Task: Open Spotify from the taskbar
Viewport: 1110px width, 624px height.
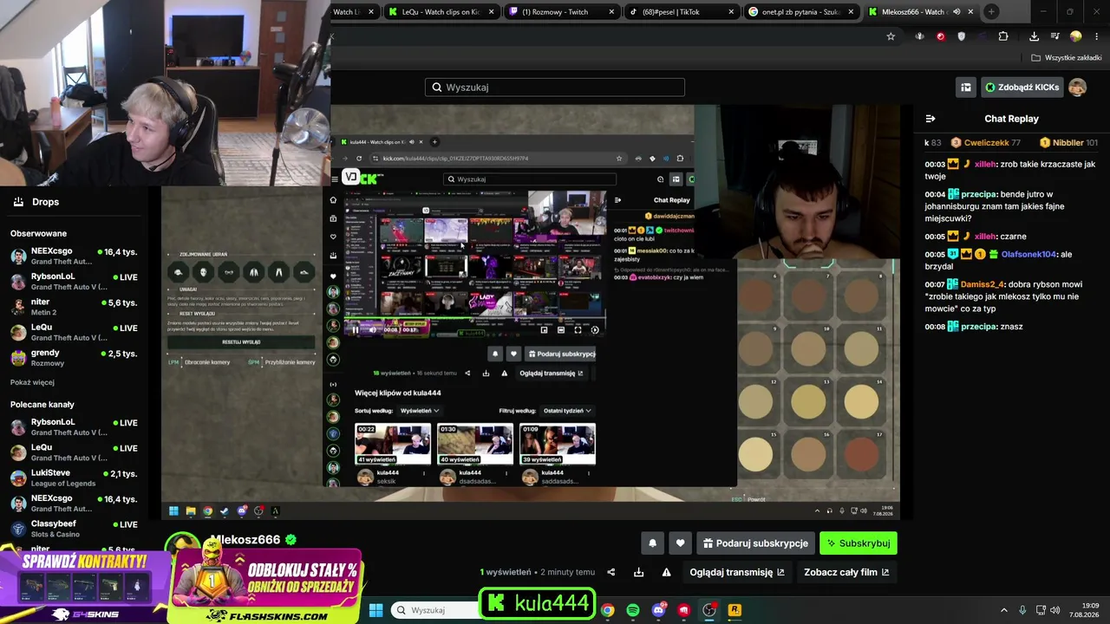Action: 633,610
